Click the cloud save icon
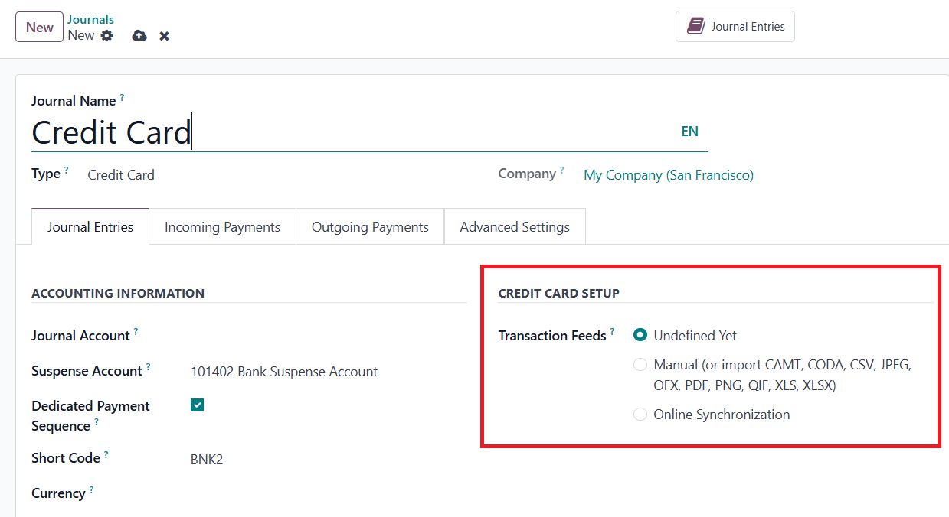This screenshot has width=949, height=517. click(x=139, y=35)
